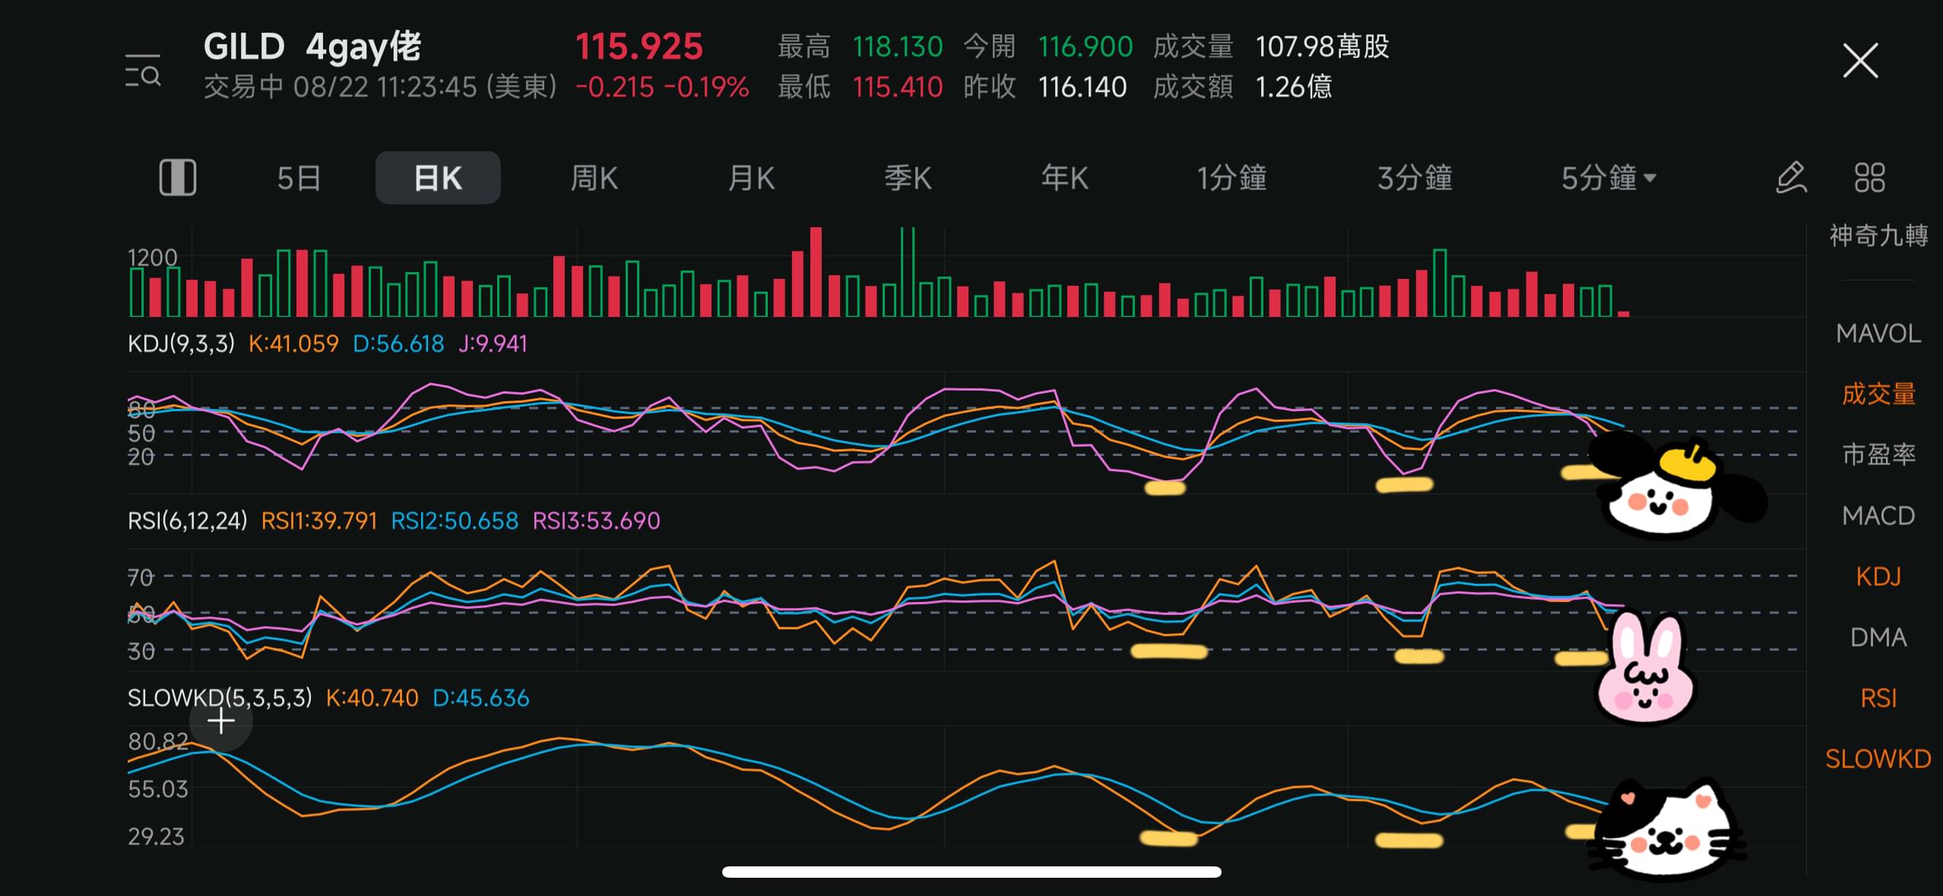Tap the KDJ(9,3,3) parameter label

coord(182,344)
